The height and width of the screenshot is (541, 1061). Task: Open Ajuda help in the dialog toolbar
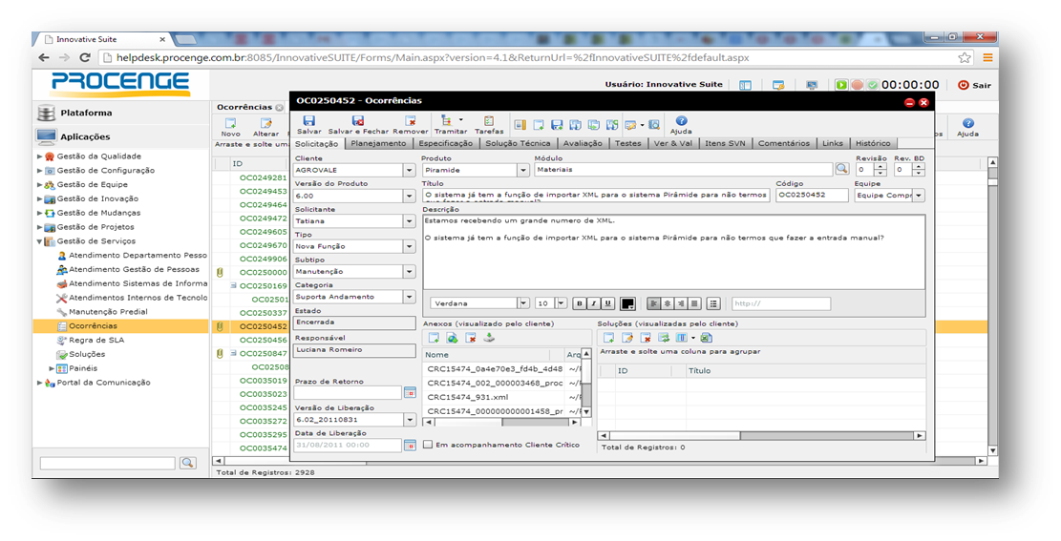click(x=681, y=121)
